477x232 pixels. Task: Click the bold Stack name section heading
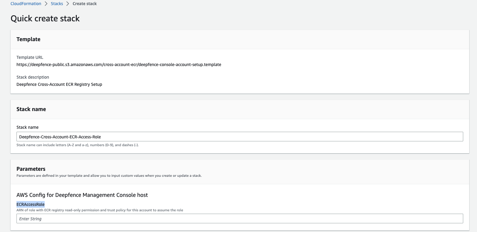pyautogui.click(x=31, y=109)
